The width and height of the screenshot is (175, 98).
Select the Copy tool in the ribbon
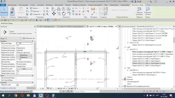pyautogui.click(x=59, y=14)
